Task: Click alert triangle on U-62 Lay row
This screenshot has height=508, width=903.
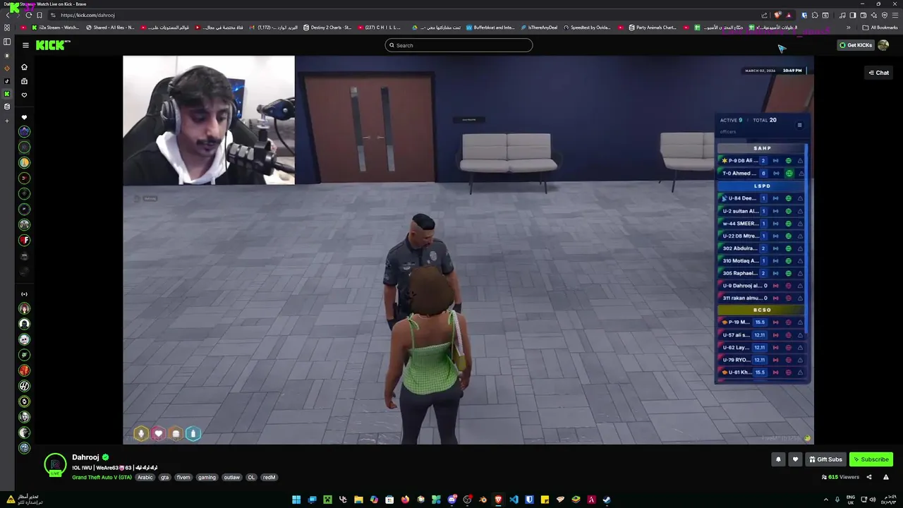Action: [x=800, y=347]
